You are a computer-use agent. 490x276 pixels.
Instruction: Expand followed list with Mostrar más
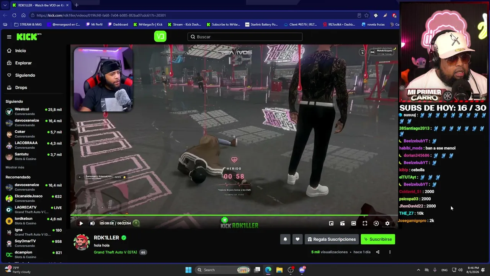pyautogui.click(x=15, y=168)
